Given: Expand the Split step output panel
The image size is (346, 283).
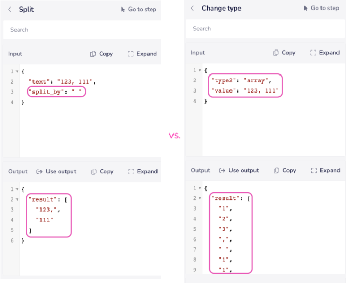Looking at the screenshot, I should click(142, 172).
